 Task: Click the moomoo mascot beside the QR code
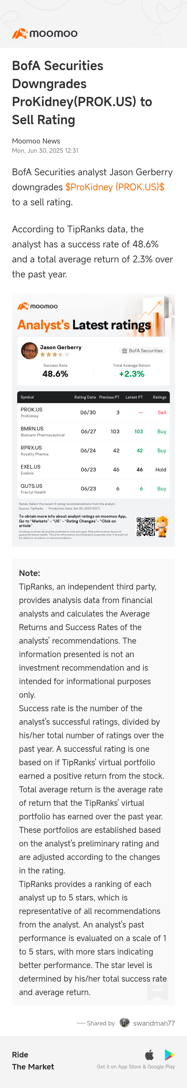(162, 526)
